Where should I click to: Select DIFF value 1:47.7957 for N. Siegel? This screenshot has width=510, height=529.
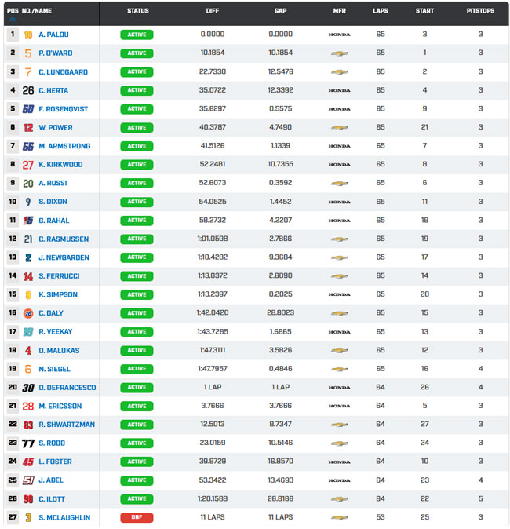[213, 369]
